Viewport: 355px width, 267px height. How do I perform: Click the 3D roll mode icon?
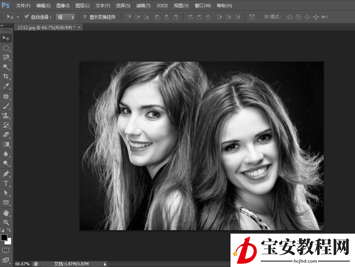[298, 17]
